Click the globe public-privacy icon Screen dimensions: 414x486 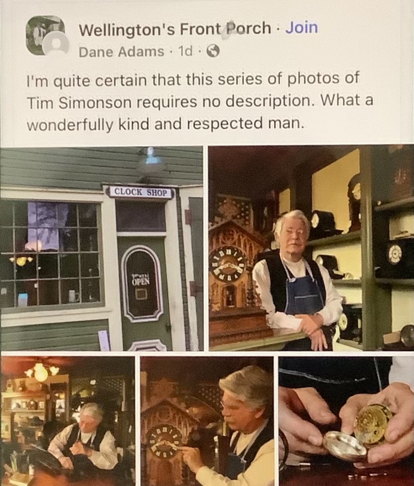[213, 51]
